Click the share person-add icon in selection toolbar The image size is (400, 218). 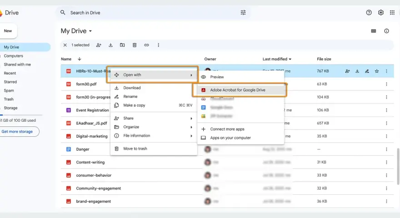[99, 45]
